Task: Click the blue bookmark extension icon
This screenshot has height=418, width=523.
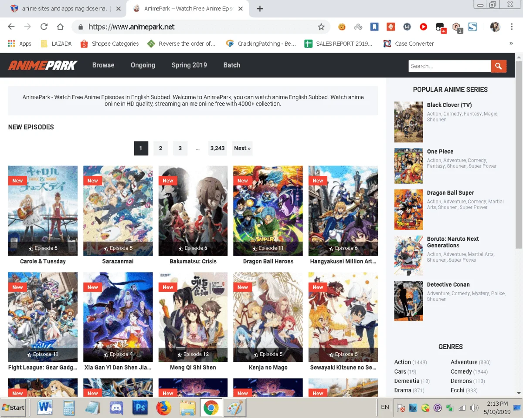Action: pyautogui.click(x=374, y=27)
